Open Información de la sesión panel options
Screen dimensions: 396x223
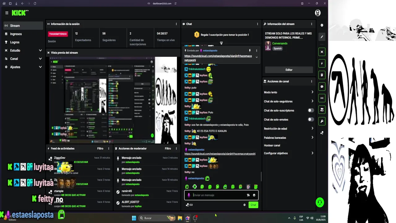click(176, 24)
